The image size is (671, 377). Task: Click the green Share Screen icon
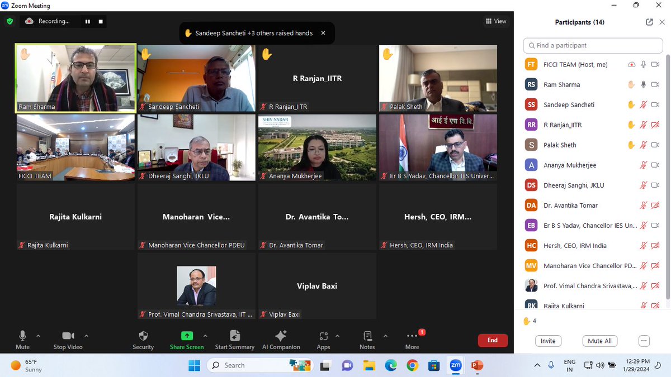(187, 336)
